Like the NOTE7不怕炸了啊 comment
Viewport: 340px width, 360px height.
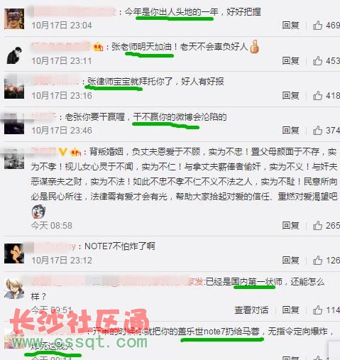[x=317, y=261]
